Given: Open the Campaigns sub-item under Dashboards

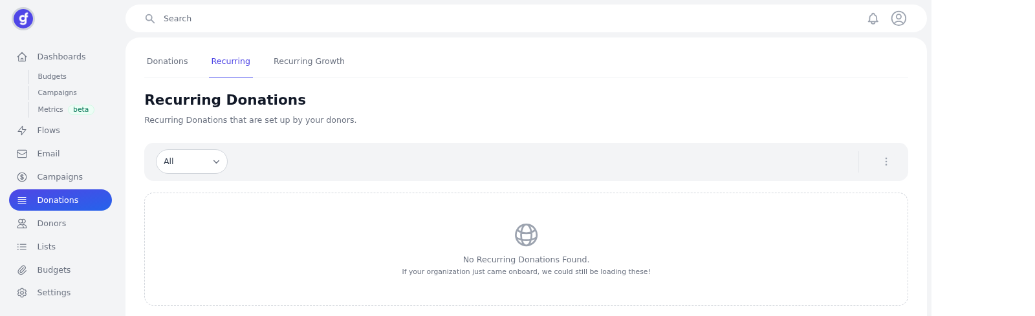Looking at the screenshot, I should [58, 93].
